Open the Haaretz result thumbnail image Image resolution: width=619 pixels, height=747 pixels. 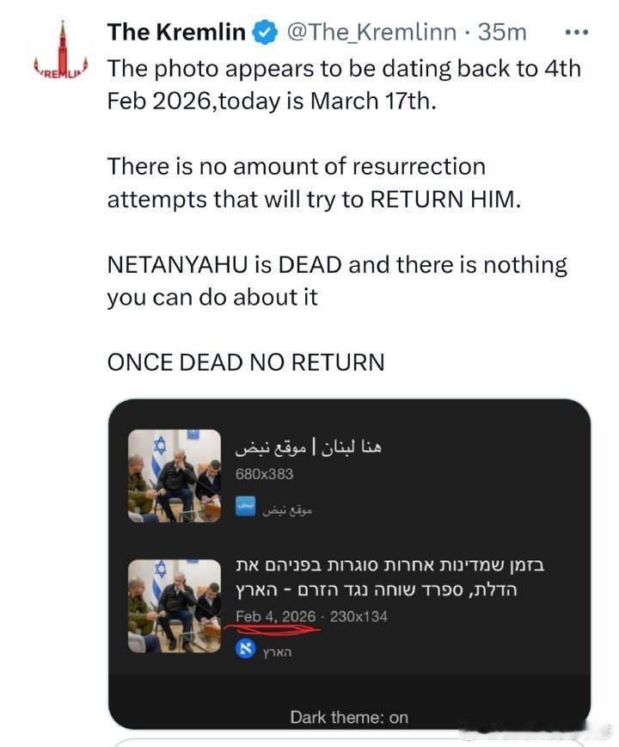175,606
